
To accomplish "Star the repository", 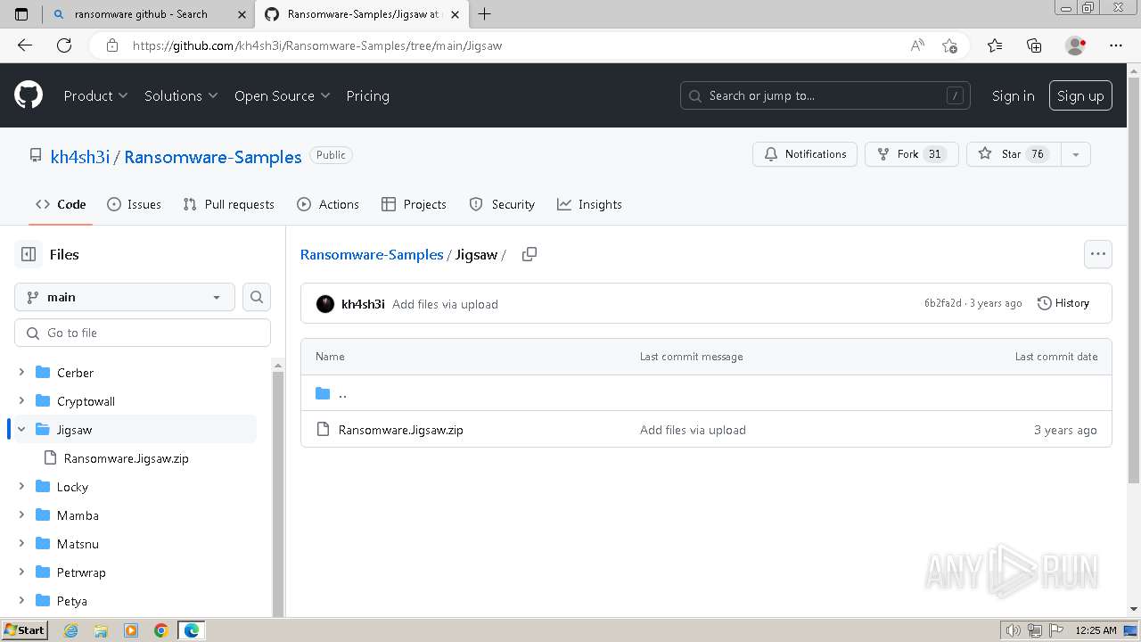I will pyautogui.click(x=1013, y=154).
